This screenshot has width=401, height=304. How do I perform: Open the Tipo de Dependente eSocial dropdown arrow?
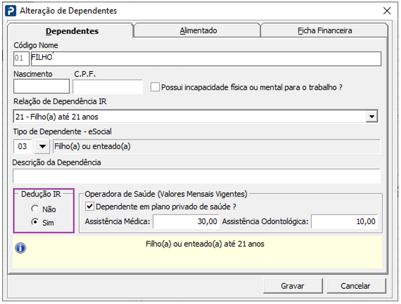pyautogui.click(x=42, y=146)
